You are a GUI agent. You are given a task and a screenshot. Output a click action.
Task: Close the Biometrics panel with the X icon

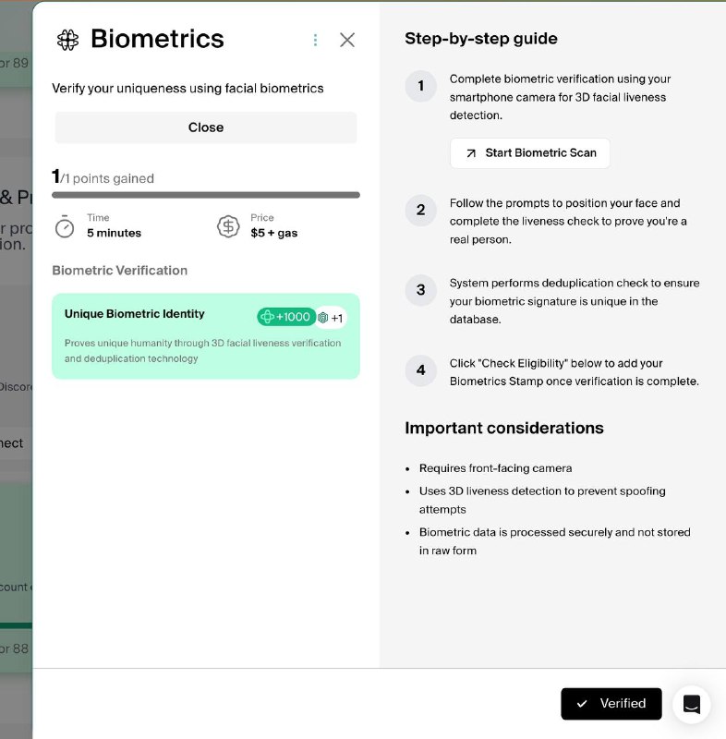[x=347, y=40]
